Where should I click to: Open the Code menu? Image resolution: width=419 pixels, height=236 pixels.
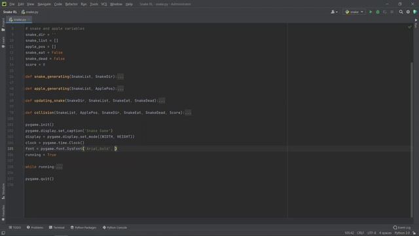click(x=58, y=5)
